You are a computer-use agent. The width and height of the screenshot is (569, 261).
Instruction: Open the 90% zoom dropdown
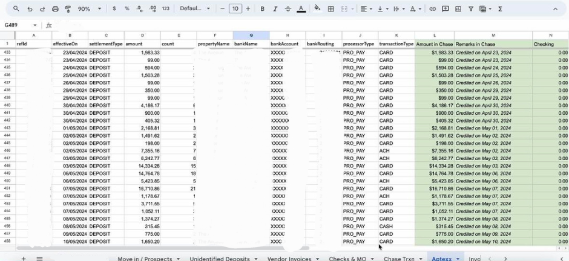(89, 8)
